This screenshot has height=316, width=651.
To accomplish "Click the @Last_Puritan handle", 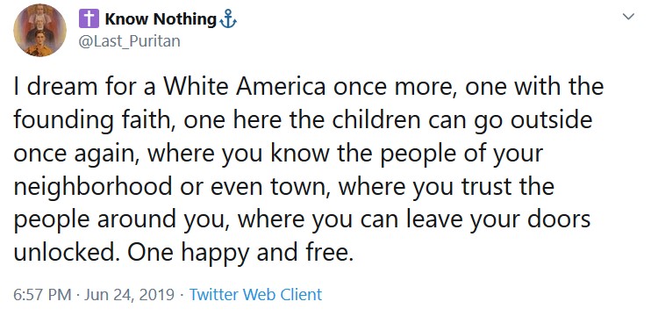I will 129,41.
